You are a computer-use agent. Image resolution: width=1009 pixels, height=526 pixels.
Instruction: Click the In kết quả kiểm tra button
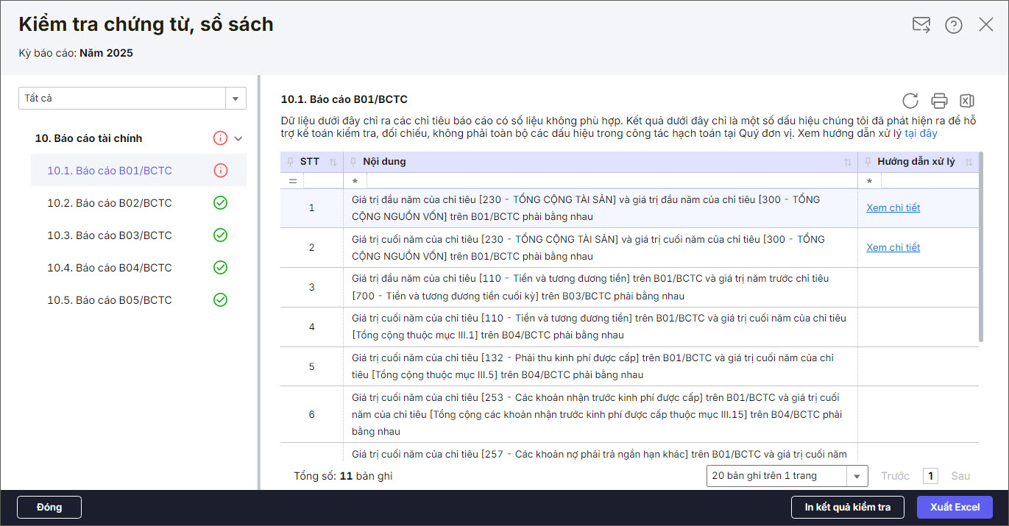(847, 507)
